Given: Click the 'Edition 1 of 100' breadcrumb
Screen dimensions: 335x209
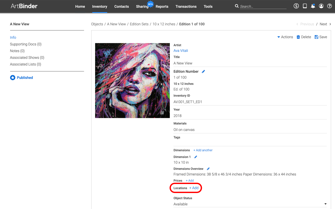Looking at the screenshot, I should pyautogui.click(x=192, y=24).
